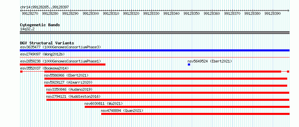Image resolution: width=299 pixels, height=127 pixels.
Task: Click ruler position 99128390
Action: [273, 13]
